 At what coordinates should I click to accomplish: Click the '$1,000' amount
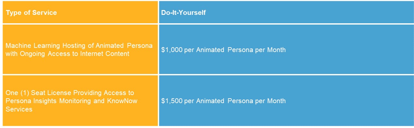point(172,50)
